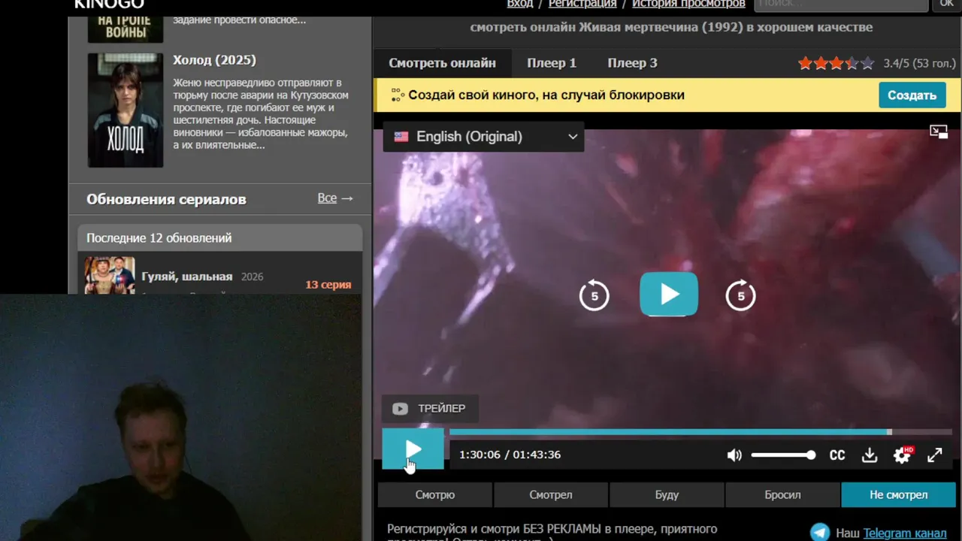The height and width of the screenshot is (541, 962).
Task: Open История просмотров link
Action: click(688, 4)
